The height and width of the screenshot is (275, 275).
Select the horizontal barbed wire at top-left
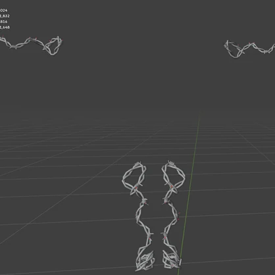pos(31,45)
